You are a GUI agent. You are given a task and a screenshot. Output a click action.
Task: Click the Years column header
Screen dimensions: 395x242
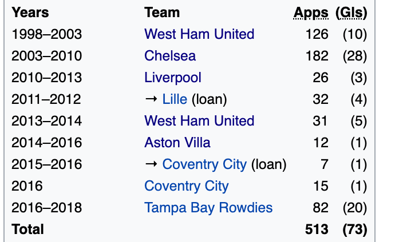click(x=30, y=13)
